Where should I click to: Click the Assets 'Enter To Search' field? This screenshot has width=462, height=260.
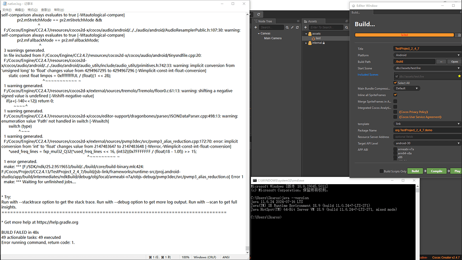click(x=326, y=28)
